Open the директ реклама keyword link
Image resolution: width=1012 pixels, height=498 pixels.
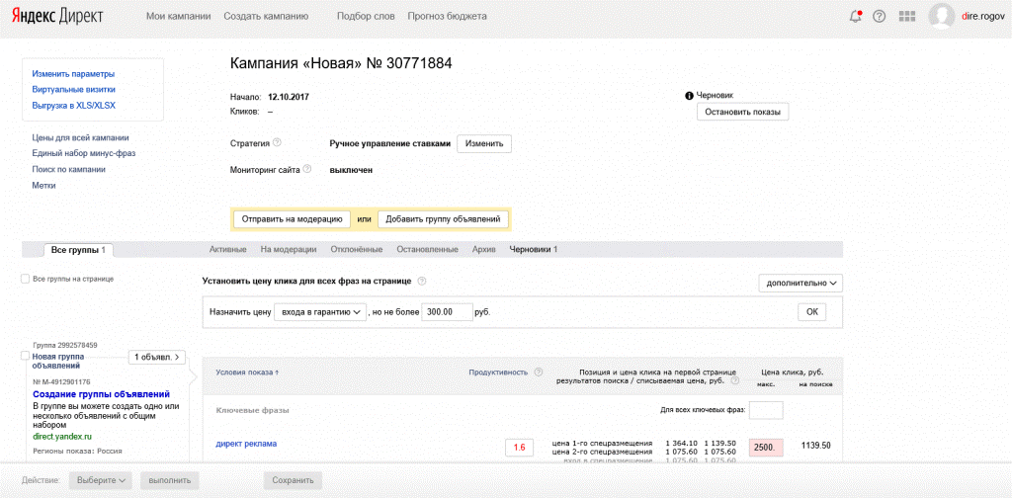click(x=246, y=444)
